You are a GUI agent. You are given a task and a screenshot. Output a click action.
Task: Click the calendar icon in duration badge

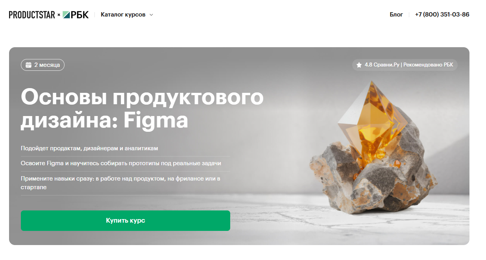pos(28,65)
